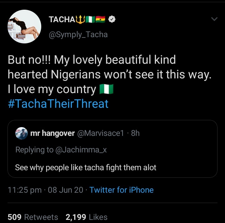Click the Ghana flag in the display name
This screenshot has height=223, width=225.
[x=101, y=20]
